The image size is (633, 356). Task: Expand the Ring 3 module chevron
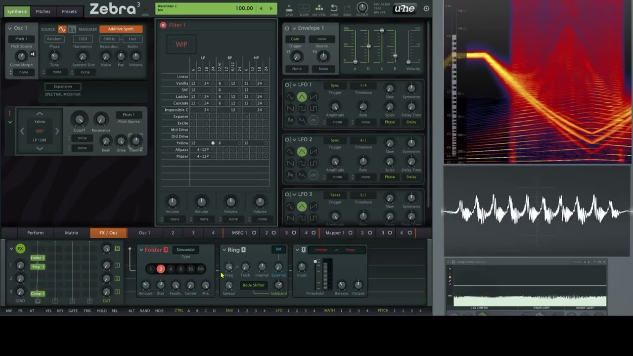click(x=224, y=250)
